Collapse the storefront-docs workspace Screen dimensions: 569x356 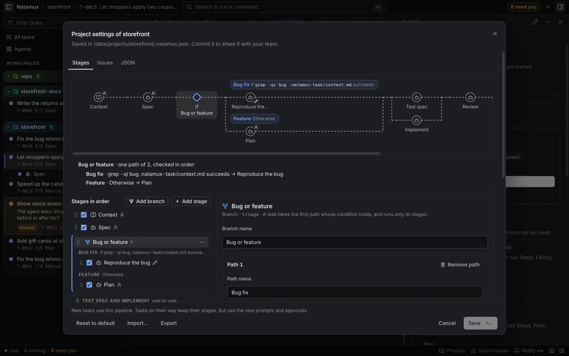pyautogui.click(x=8, y=91)
